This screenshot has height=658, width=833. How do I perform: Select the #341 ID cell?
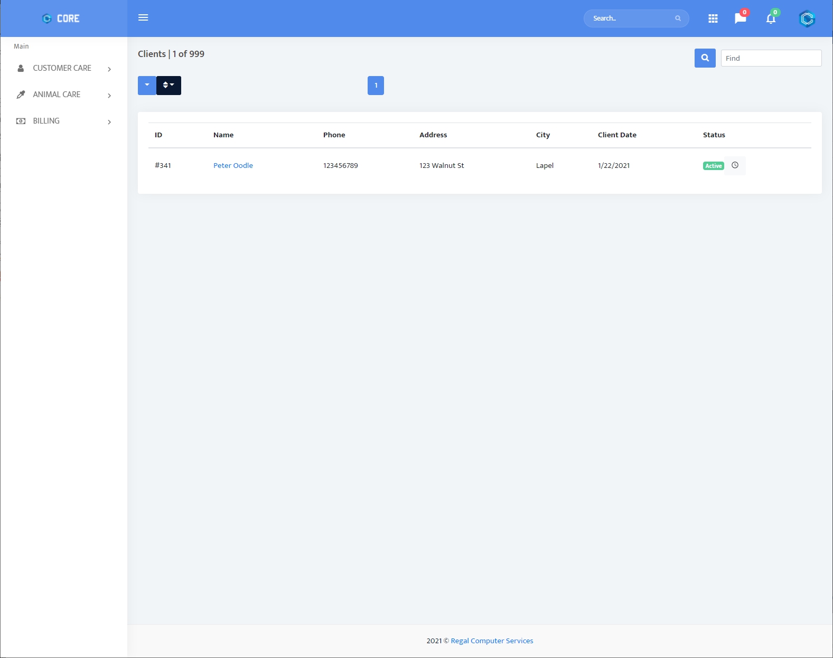pyautogui.click(x=163, y=165)
